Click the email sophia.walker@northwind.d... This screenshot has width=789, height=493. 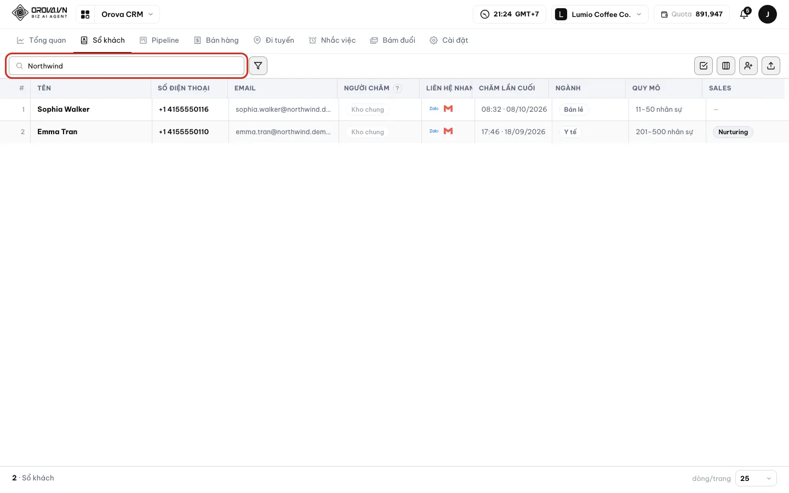[x=283, y=110]
